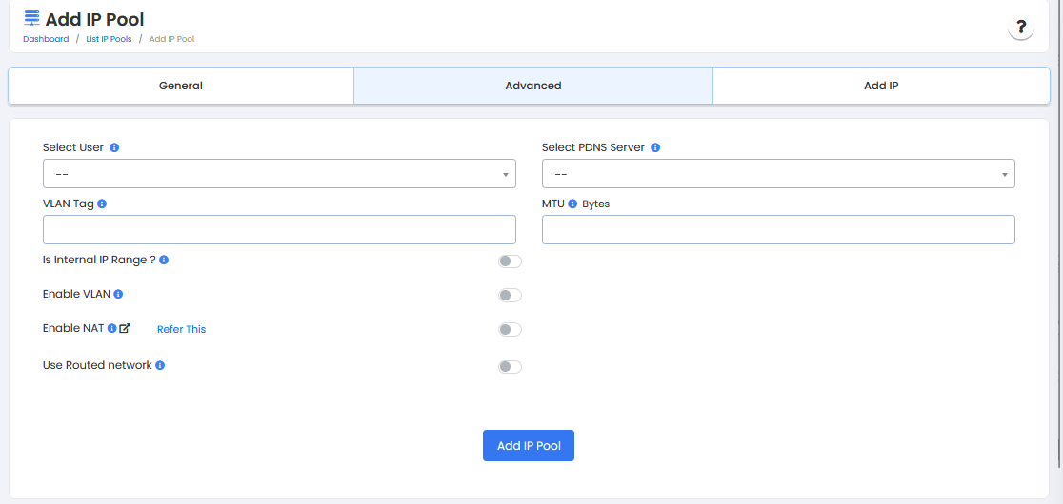Switch on Use Routed network toggle
The width and height of the screenshot is (1063, 504).
[510, 367]
